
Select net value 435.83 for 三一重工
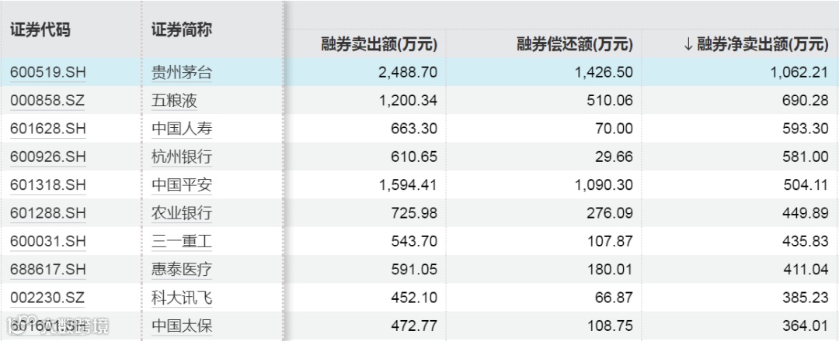point(805,241)
